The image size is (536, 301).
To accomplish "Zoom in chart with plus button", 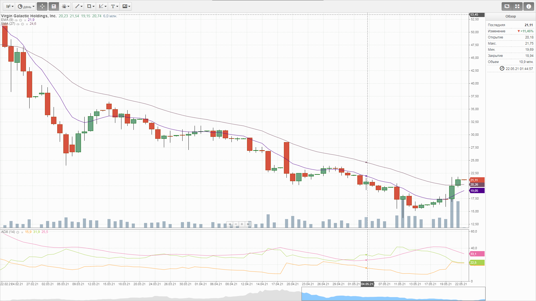I will [242, 224].
